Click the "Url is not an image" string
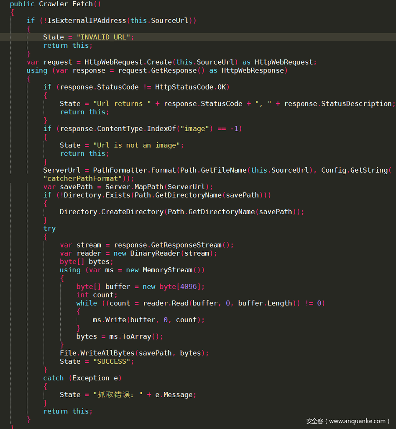The height and width of the screenshot is (429, 396). click(x=138, y=145)
